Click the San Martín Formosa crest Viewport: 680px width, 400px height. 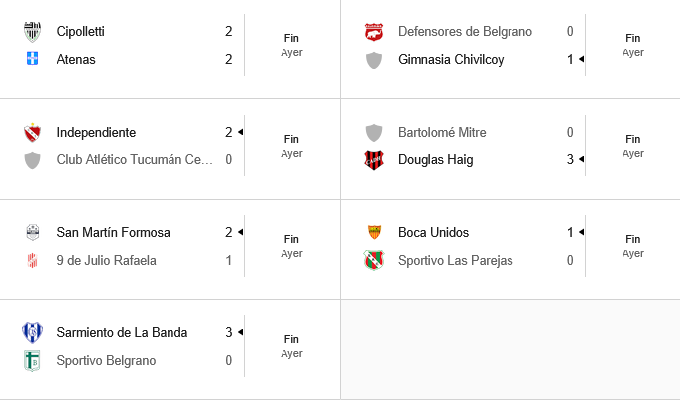pyautogui.click(x=32, y=232)
